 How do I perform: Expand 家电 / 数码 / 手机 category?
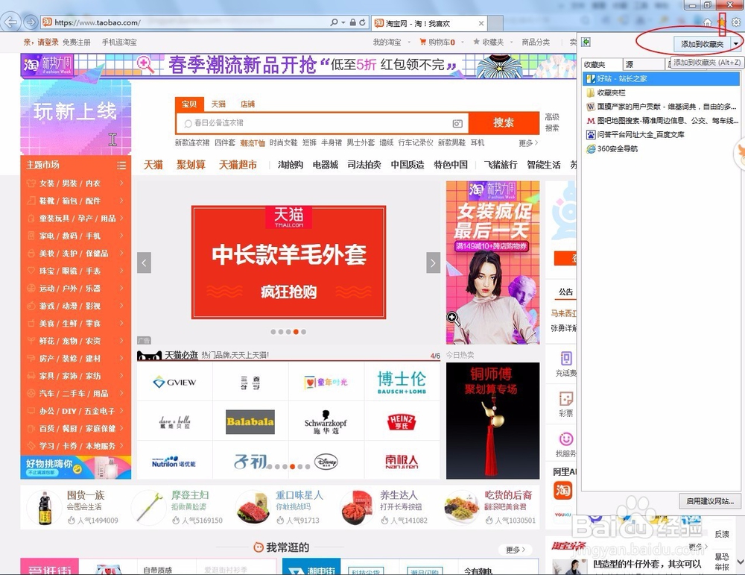[75, 236]
